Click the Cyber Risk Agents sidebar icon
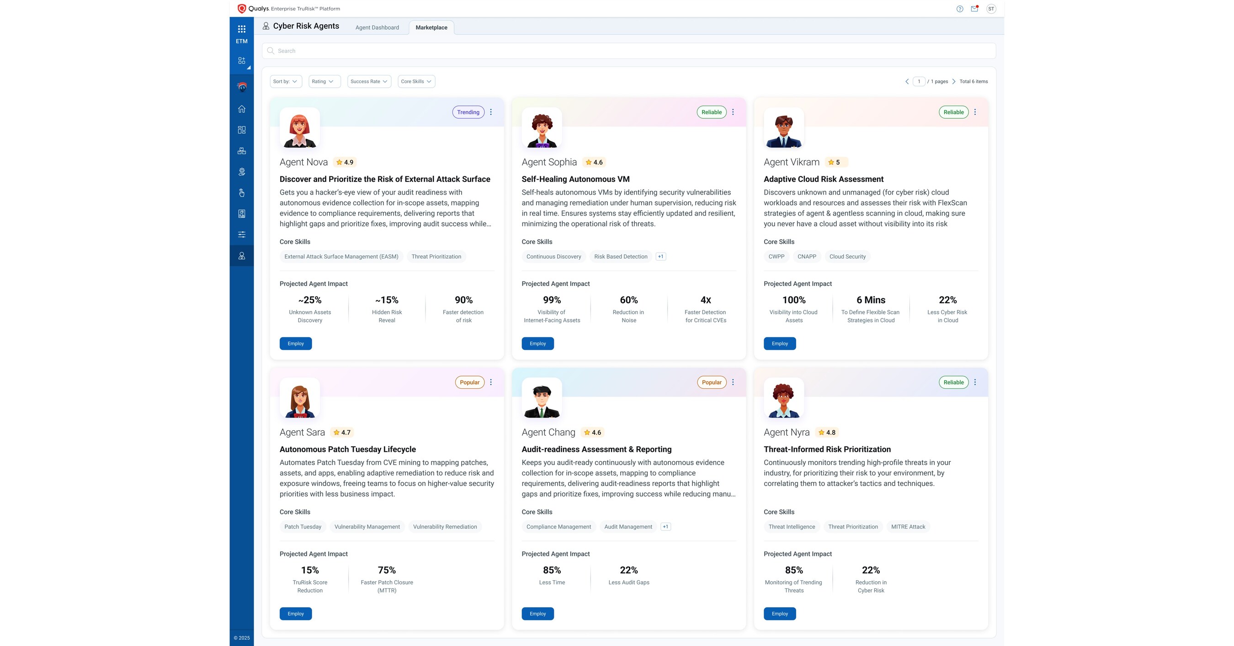Image resolution: width=1234 pixels, height=646 pixels. pyautogui.click(x=241, y=256)
